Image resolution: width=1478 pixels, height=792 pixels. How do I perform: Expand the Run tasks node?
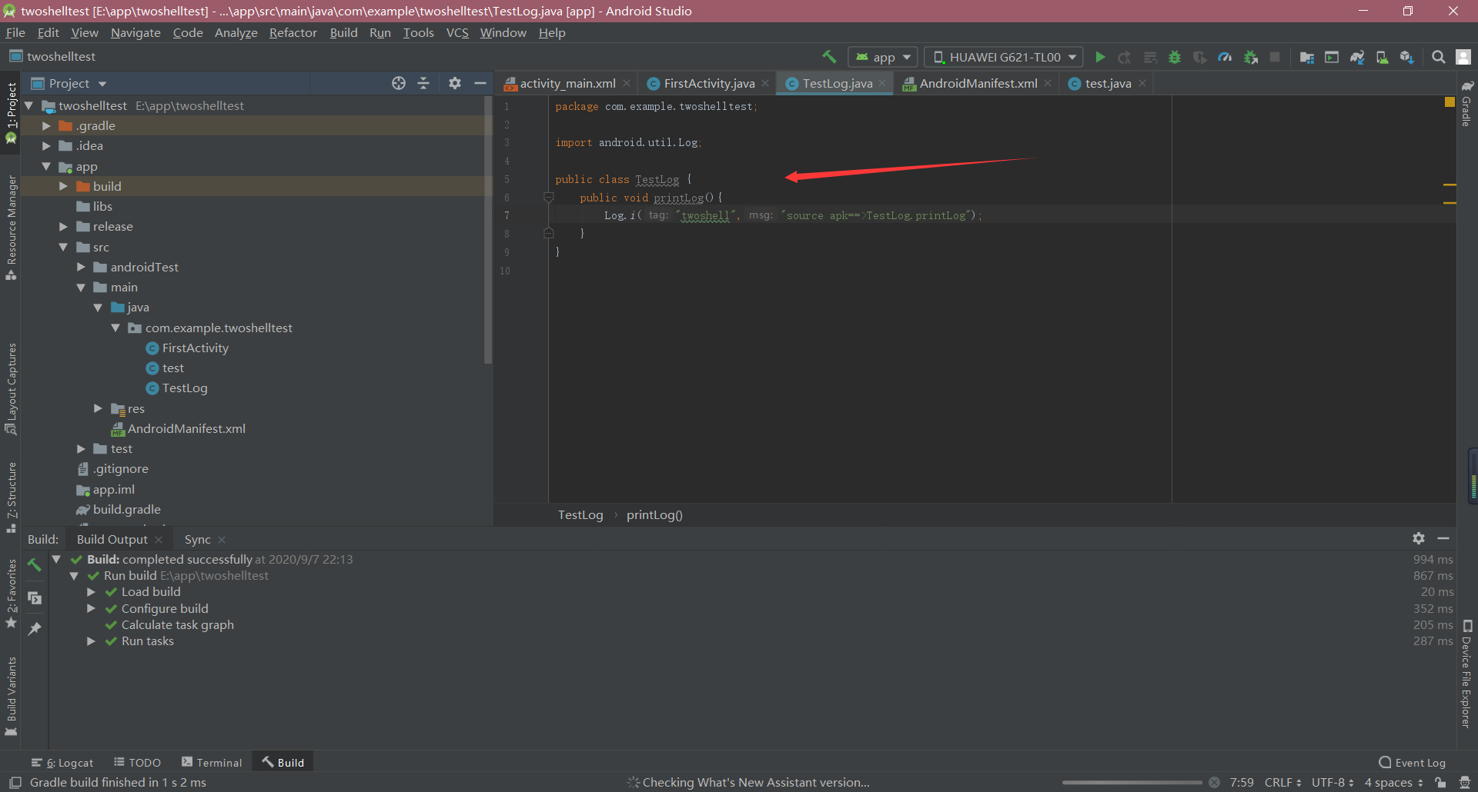tap(91, 641)
